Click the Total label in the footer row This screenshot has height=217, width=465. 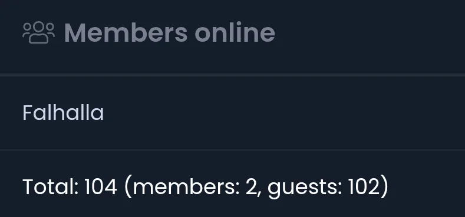point(51,187)
